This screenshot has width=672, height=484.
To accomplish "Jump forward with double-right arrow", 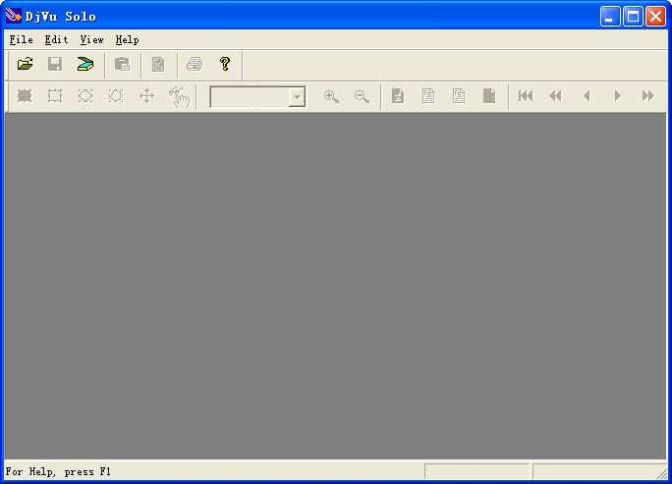I will pyautogui.click(x=648, y=96).
